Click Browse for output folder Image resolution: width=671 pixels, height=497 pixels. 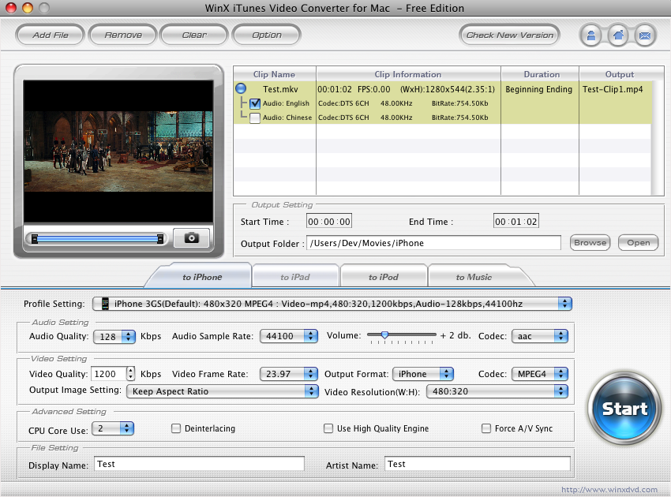coord(590,243)
